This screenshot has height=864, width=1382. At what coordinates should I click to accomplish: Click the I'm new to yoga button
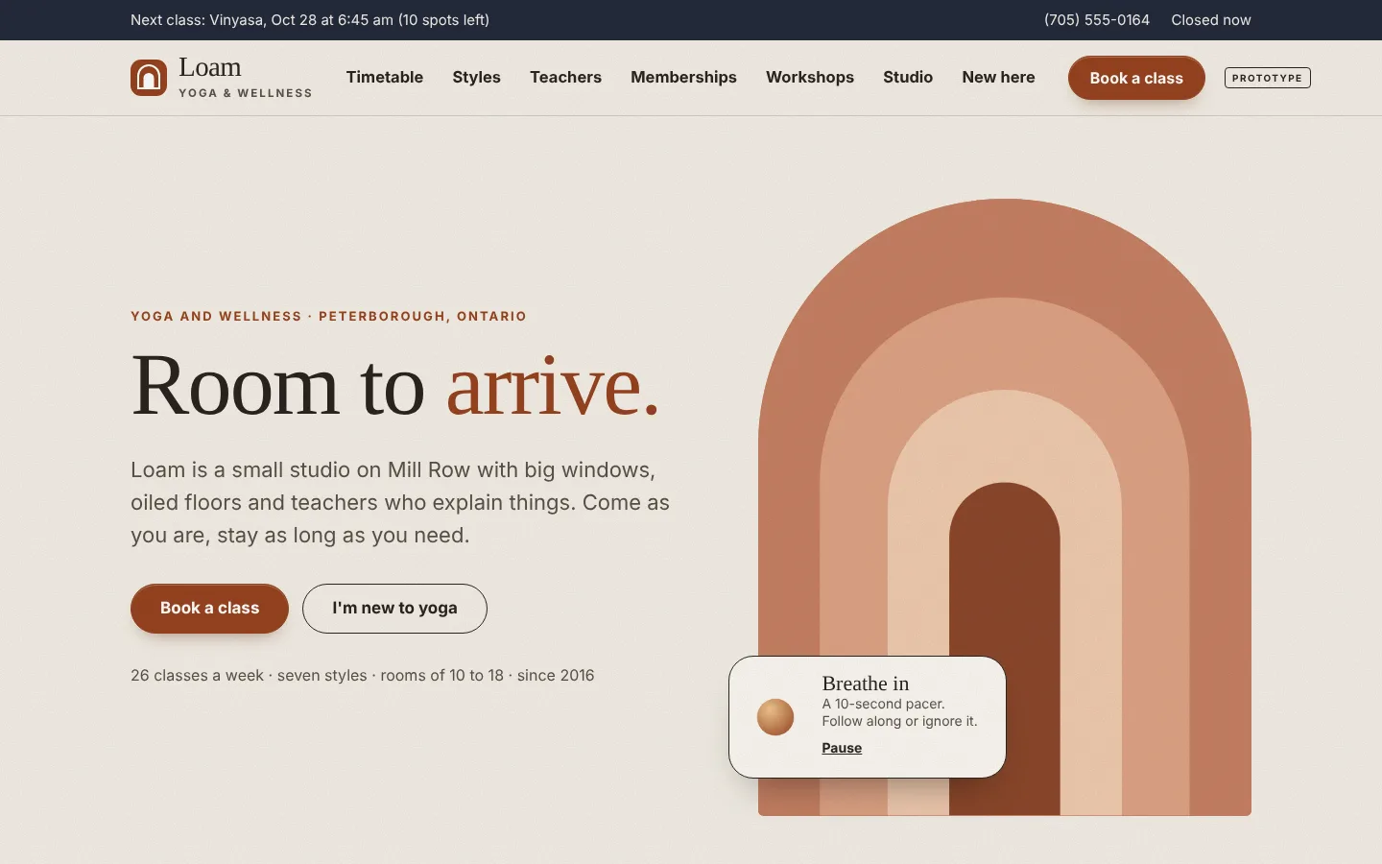pyautogui.click(x=394, y=608)
